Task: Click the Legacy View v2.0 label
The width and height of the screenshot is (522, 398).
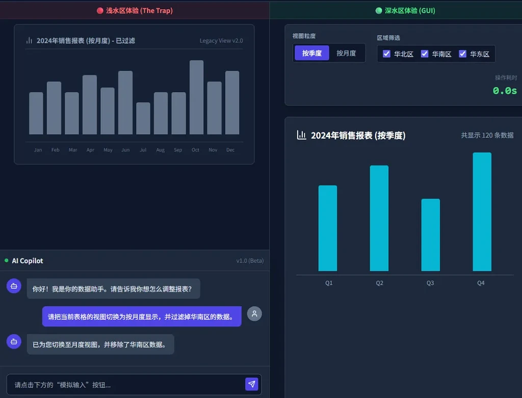Action: point(221,41)
